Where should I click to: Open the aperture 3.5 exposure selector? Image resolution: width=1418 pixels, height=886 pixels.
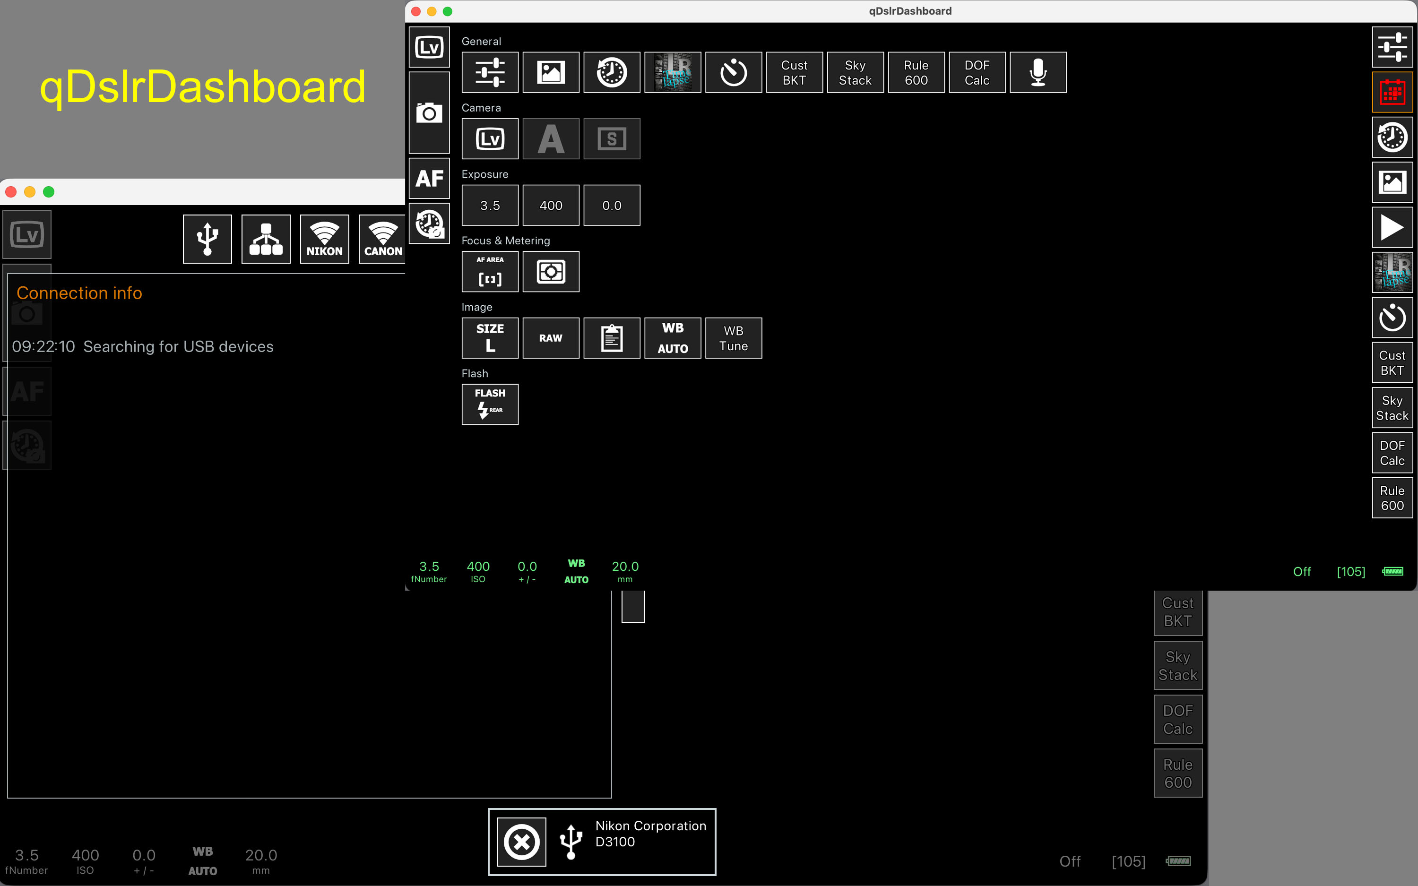point(490,206)
